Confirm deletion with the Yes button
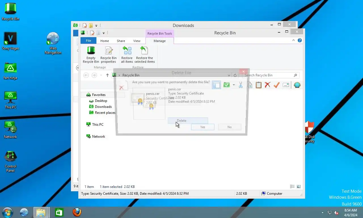 202,127
